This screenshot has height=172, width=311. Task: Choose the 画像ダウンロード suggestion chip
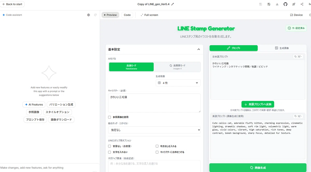coord(61,120)
